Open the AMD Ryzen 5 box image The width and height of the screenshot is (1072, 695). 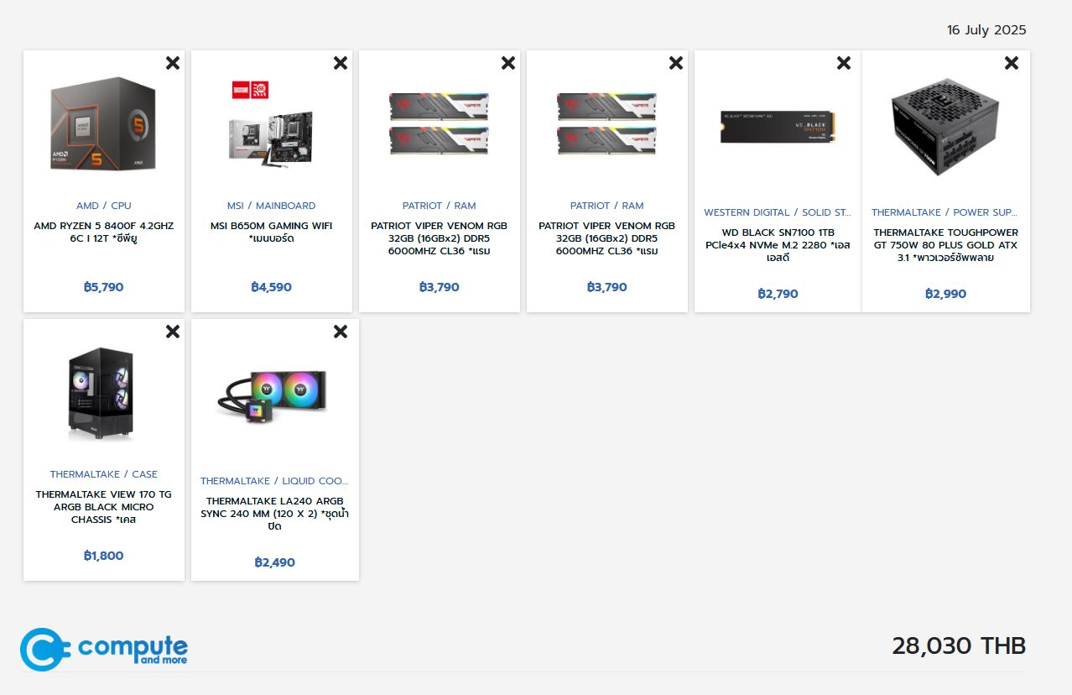(x=104, y=124)
